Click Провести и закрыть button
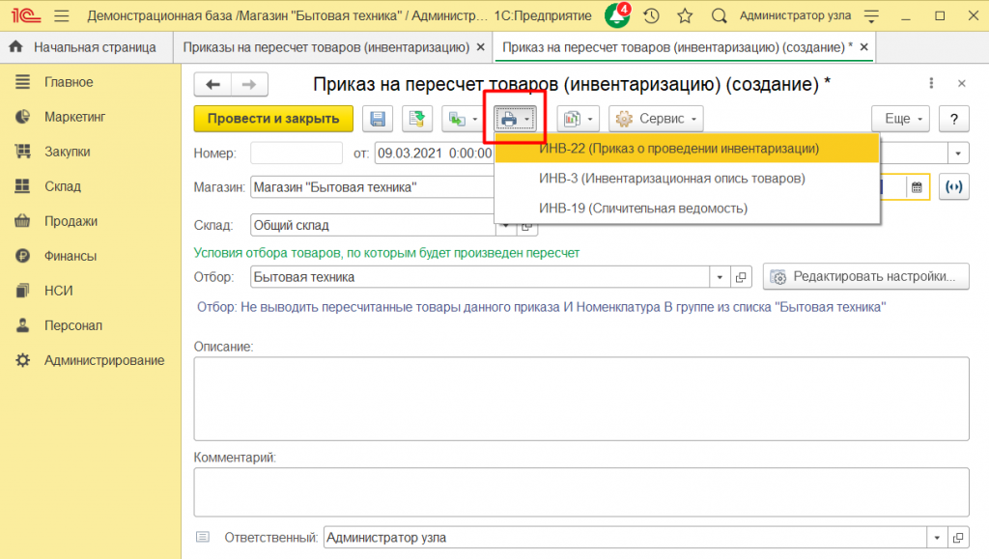 [x=273, y=119]
